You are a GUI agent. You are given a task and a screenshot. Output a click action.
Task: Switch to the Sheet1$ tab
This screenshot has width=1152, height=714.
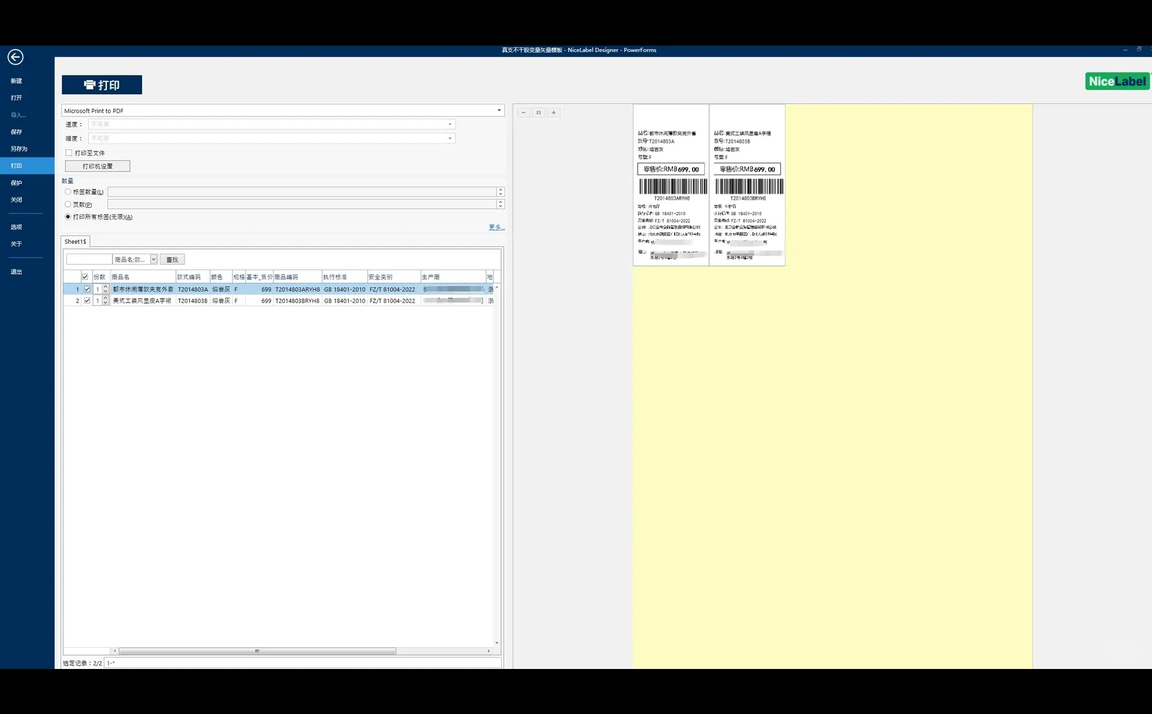75,241
